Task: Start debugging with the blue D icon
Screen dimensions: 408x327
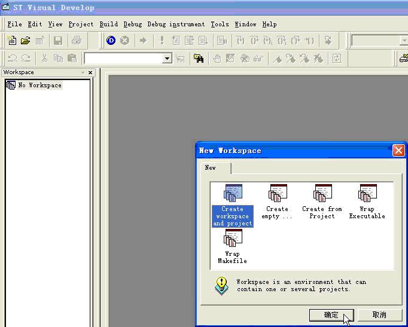Action: (x=111, y=40)
